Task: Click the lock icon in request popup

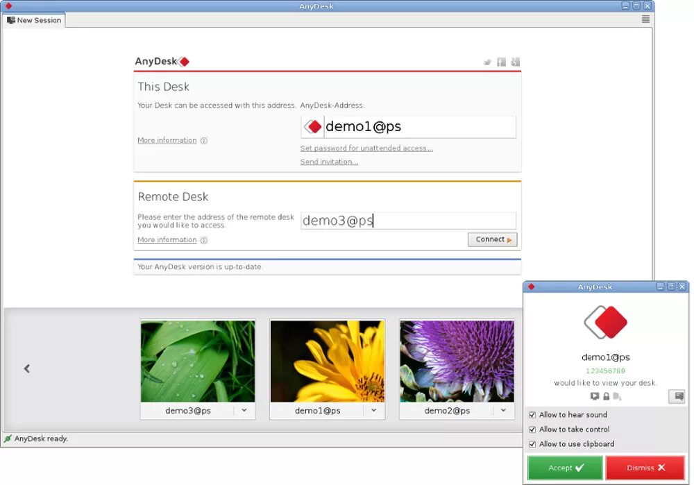Action: click(x=606, y=396)
